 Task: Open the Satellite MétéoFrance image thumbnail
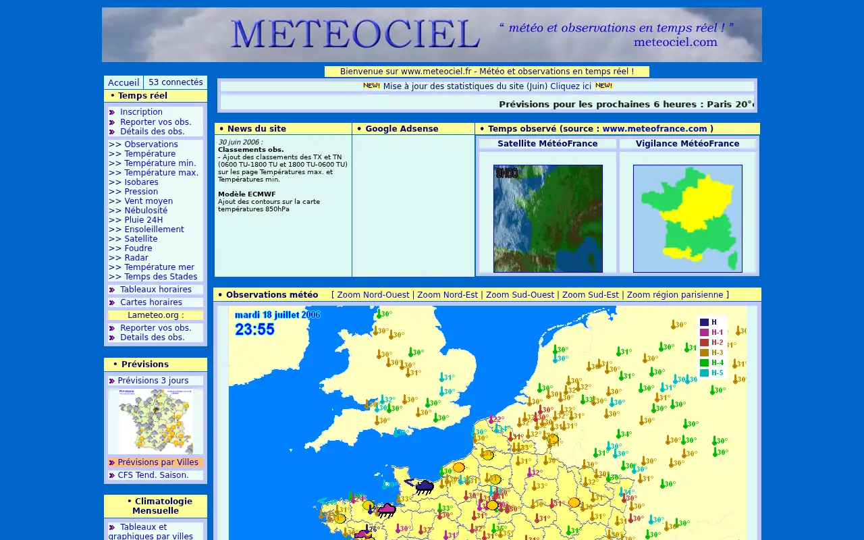pyautogui.click(x=548, y=219)
